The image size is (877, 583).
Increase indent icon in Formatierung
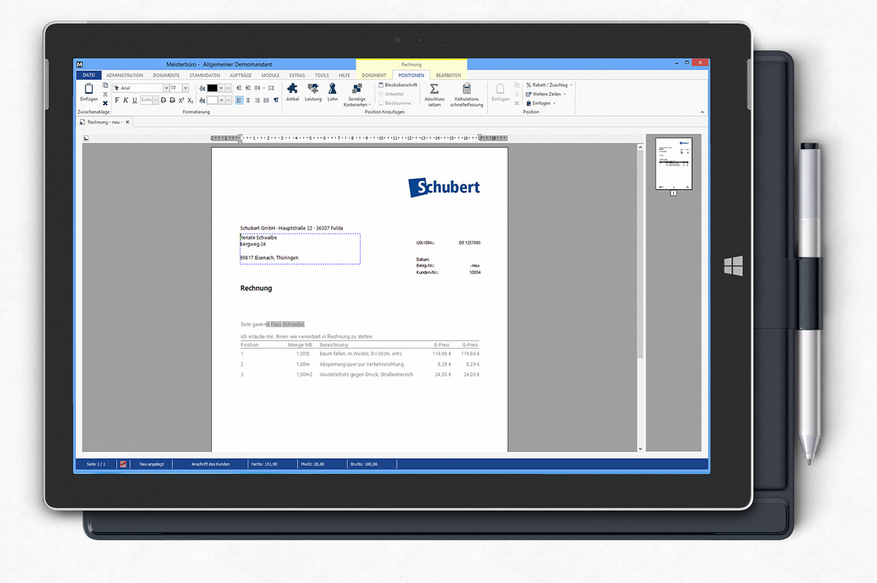click(x=248, y=88)
